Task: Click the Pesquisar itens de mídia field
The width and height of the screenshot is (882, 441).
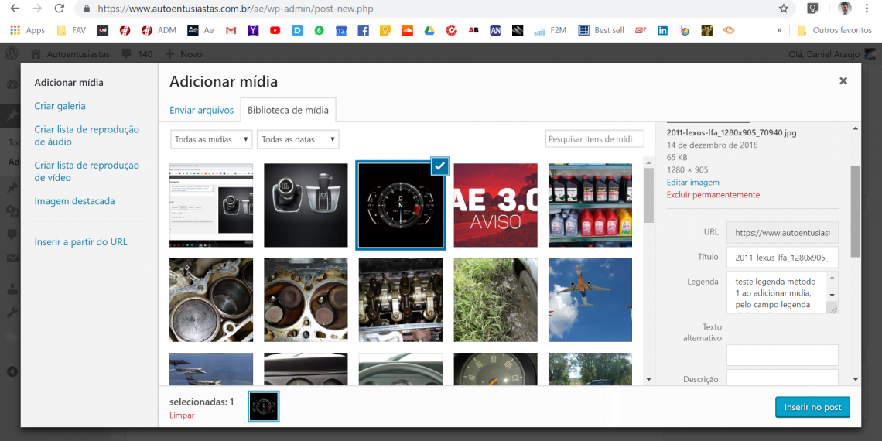Action: (594, 139)
